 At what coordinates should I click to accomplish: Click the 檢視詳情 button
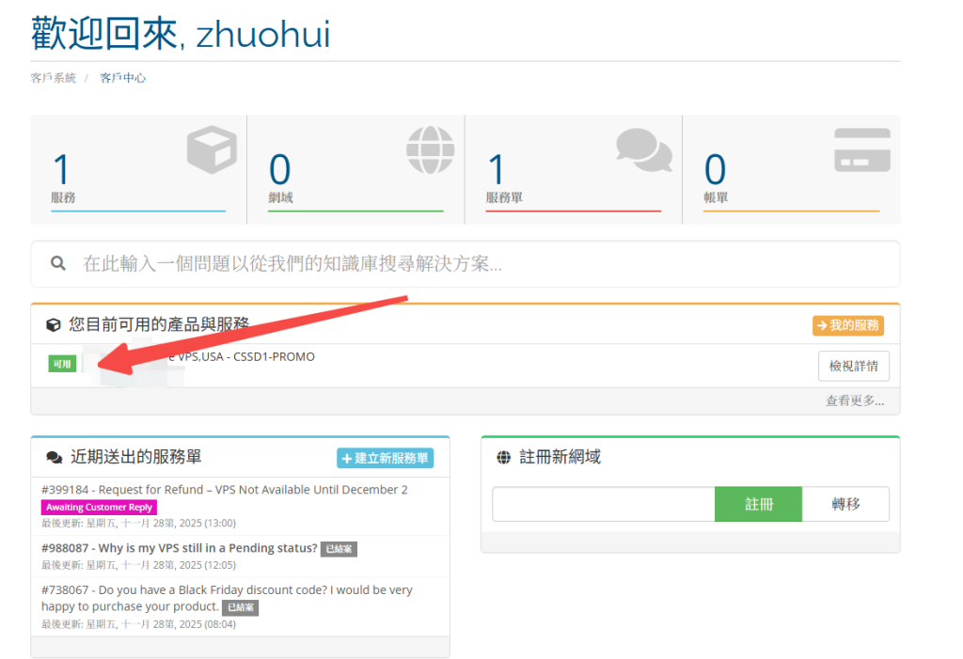(854, 366)
